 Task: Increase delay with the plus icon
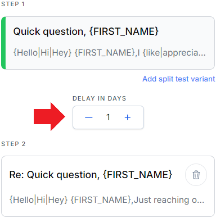pyautogui.click(x=128, y=117)
